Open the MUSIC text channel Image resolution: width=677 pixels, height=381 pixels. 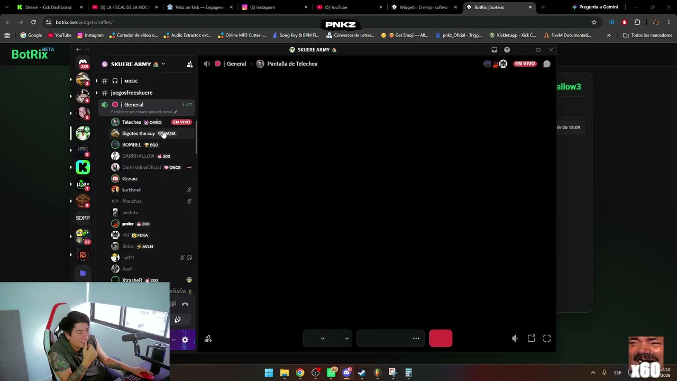point(131,81)
